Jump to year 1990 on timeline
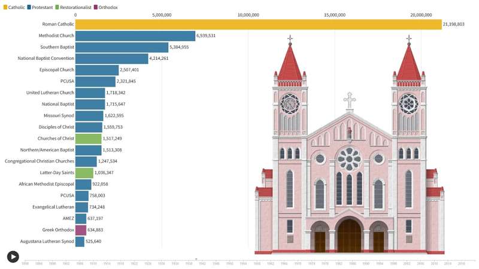This screenshot has height=269, width=479. [x=366, y=263]
